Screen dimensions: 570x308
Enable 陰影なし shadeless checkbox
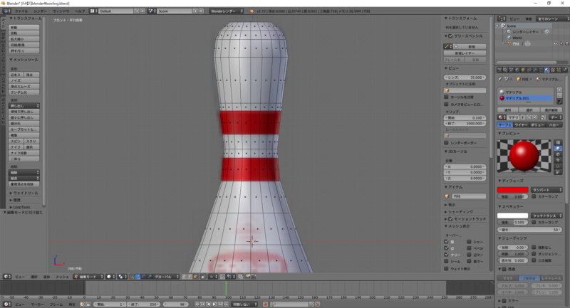click(x=534, y=247)
